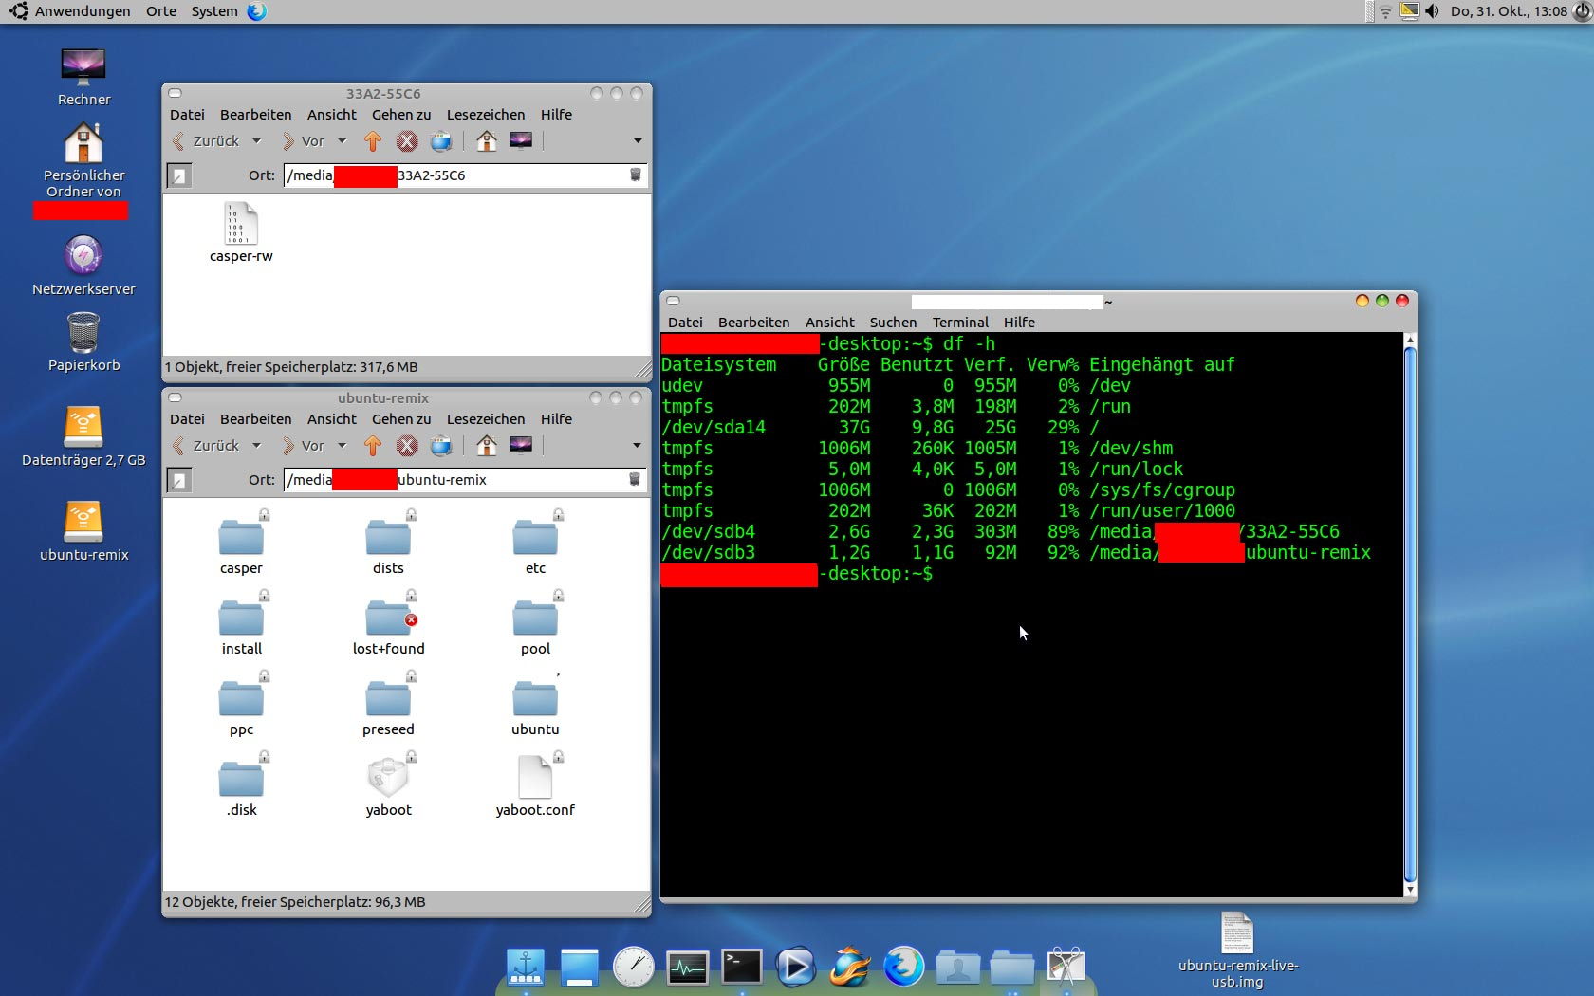
Task: Open System menu in top panel
Action: tap(214, 11)
